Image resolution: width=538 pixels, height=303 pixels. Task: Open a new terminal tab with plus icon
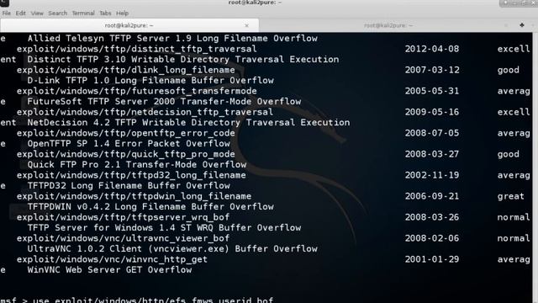tap(522, 25)
